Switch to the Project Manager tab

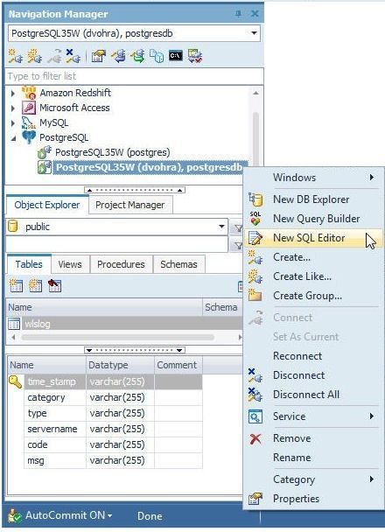129,205
